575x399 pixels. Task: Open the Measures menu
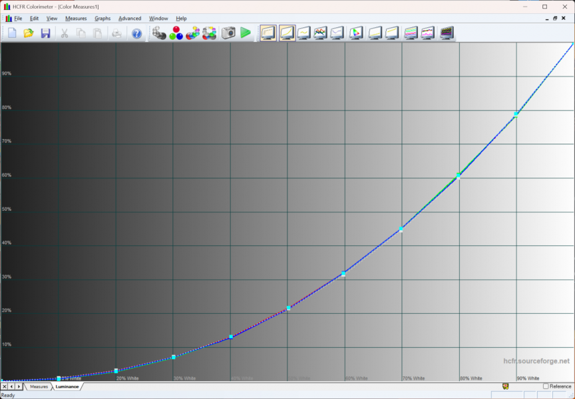[76, 18]
